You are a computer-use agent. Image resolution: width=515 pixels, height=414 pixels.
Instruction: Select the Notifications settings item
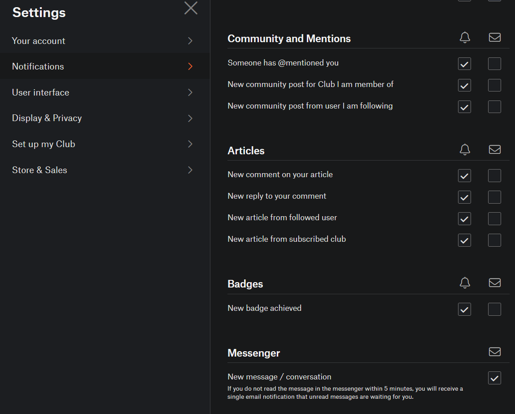point(38,66)
